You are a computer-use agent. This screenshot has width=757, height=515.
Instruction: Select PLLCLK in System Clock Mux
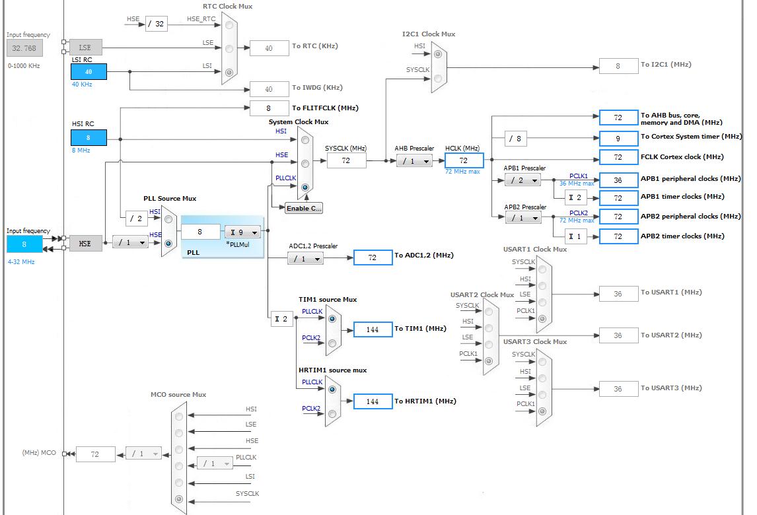point(305,188)
